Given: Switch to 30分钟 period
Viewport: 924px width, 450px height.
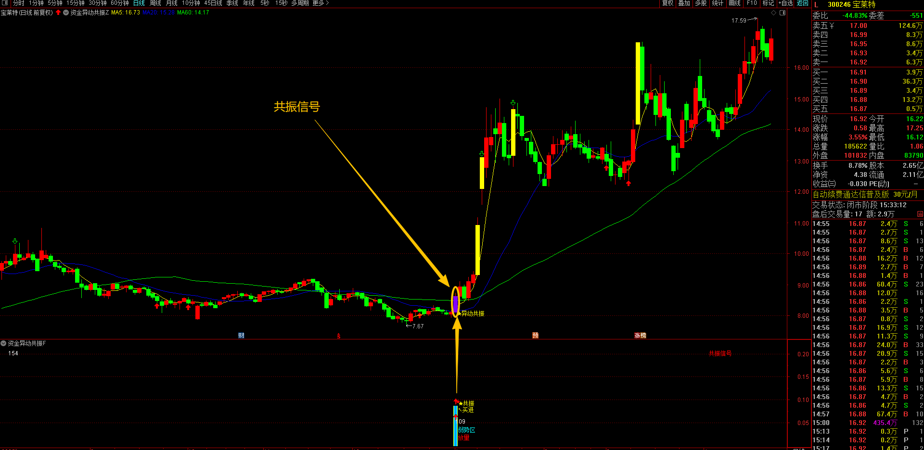Looking at the screenshot, I should 98,3.
